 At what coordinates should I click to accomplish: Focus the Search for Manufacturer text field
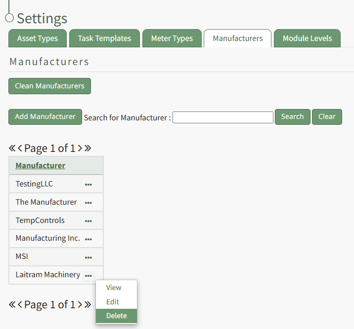click(x=222, y=117)
